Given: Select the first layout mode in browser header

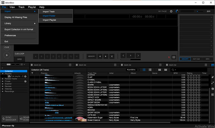Looking at the screenshot, I should tap(4, 64).
